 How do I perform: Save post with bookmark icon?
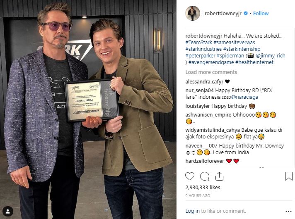(289, 176)
